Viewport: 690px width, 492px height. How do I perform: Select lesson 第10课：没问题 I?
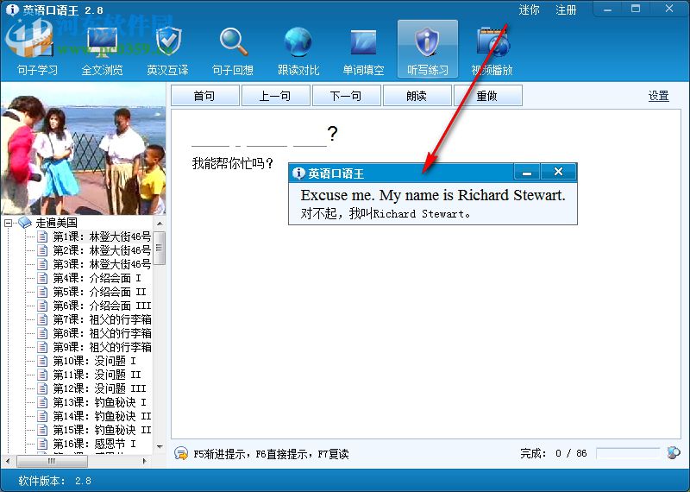point(94,361)
